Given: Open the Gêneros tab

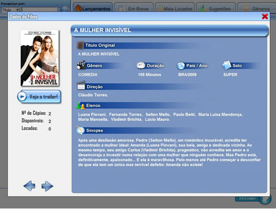Looking at the screenshot, I should 256,8.
